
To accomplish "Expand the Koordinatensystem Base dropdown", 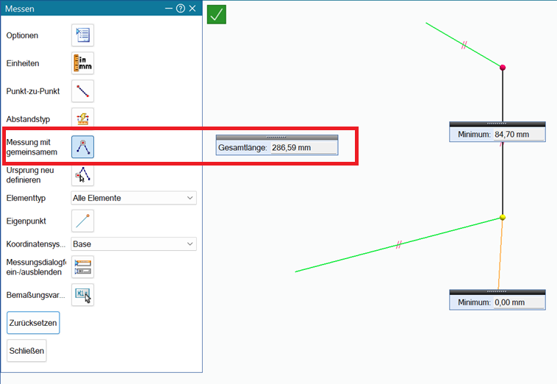I will pos(134,244).
